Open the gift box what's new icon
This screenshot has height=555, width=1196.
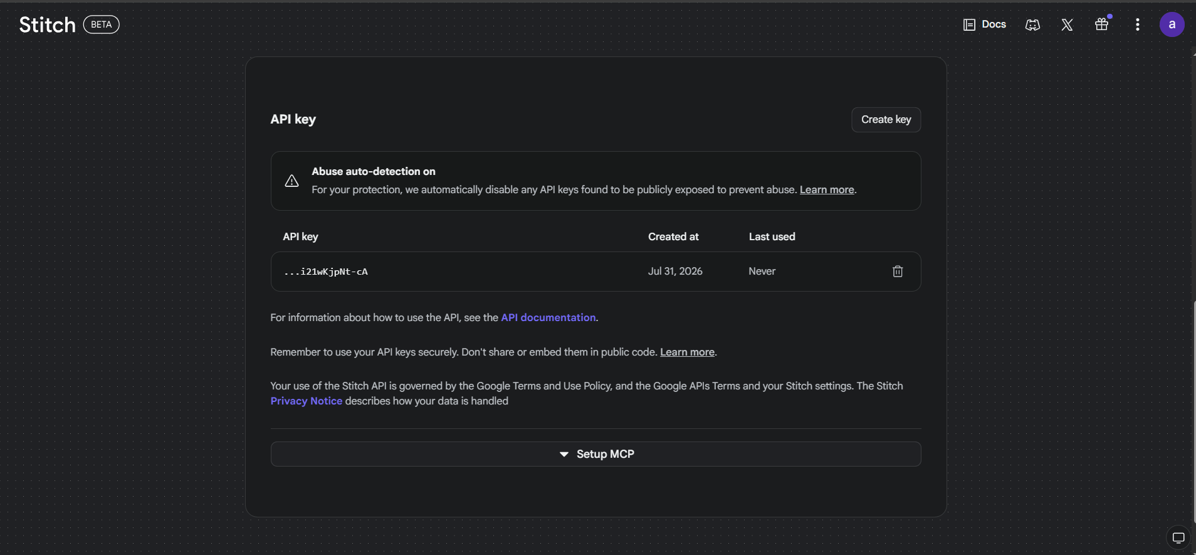pos(1102,24)
